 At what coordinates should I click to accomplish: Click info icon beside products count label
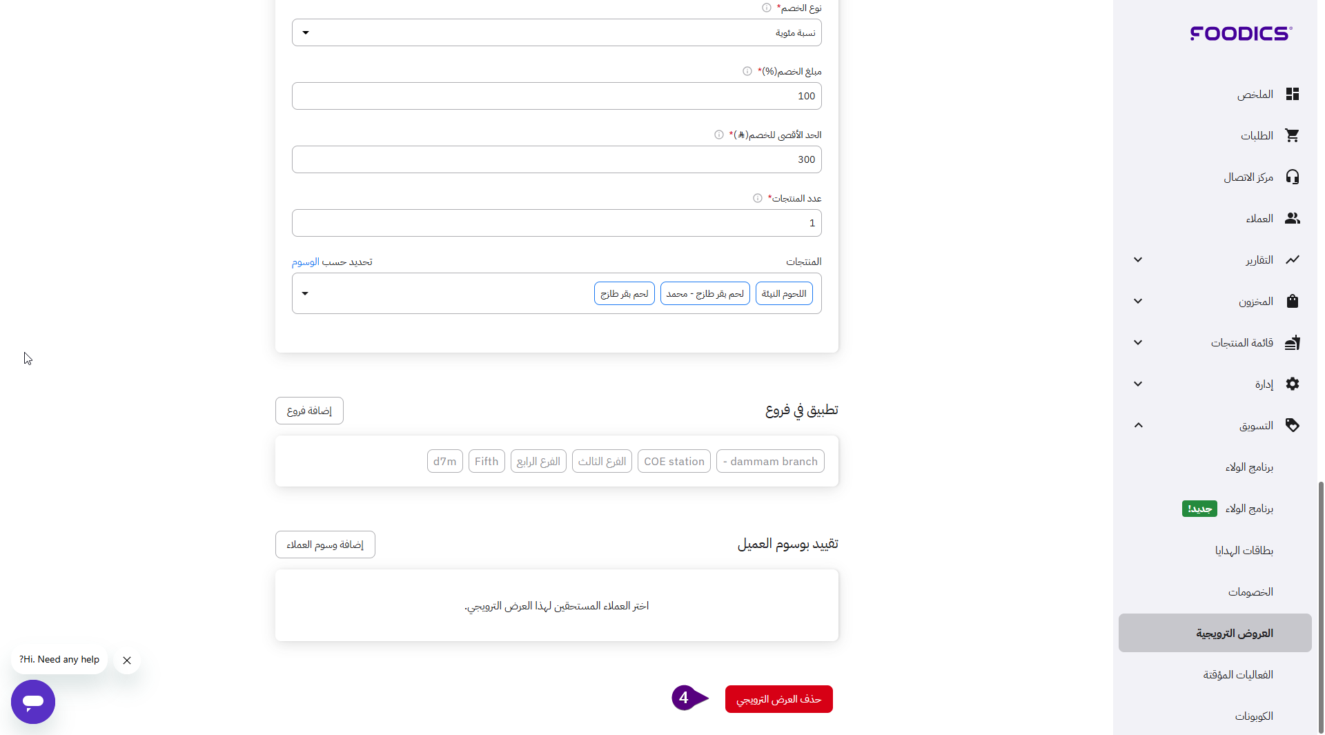(757, 198)
